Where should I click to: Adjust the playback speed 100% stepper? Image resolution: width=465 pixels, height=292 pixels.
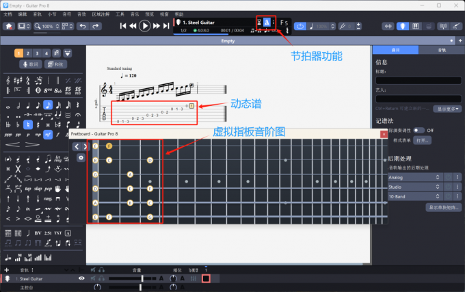(x=333, y=27)
